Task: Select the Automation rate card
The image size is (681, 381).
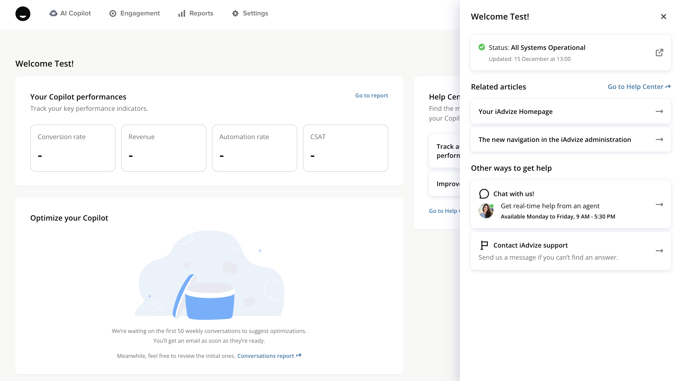Action: coord(254,148)
